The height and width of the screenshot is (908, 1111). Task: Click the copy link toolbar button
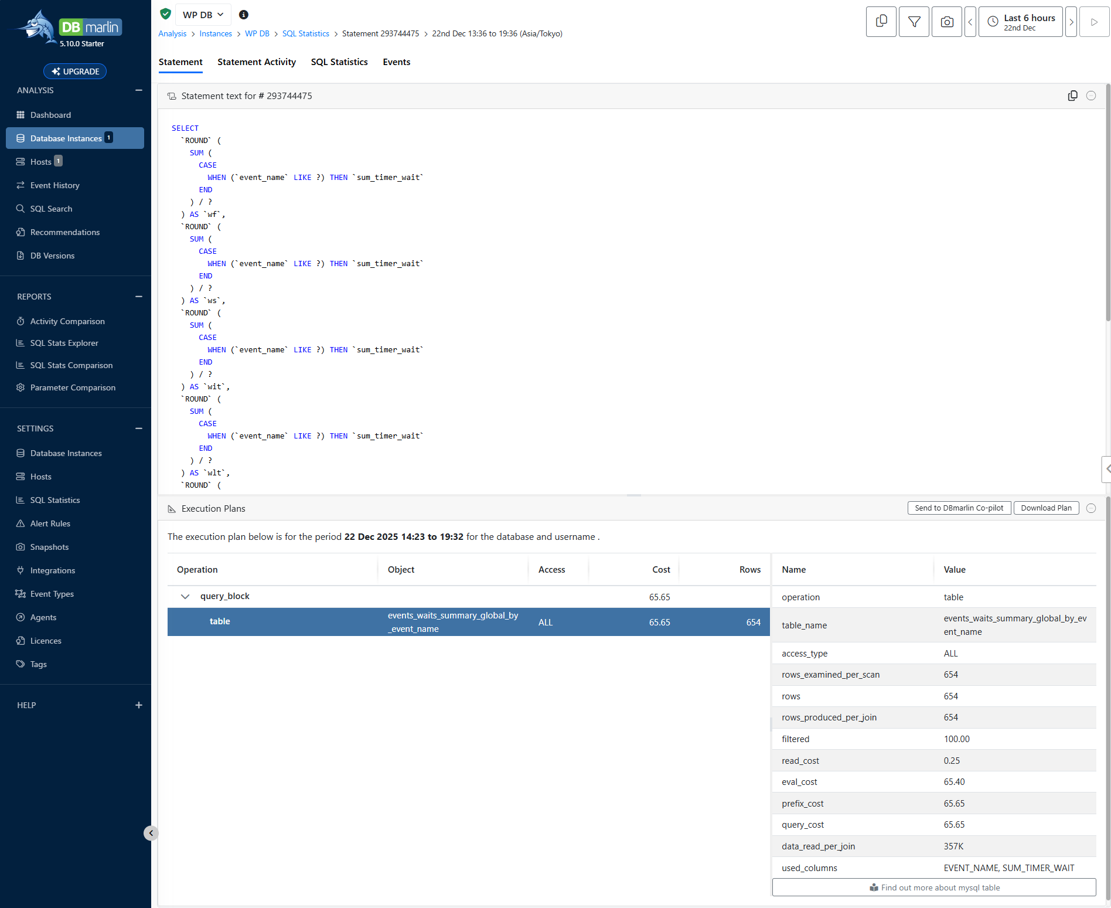pos(881,22)
